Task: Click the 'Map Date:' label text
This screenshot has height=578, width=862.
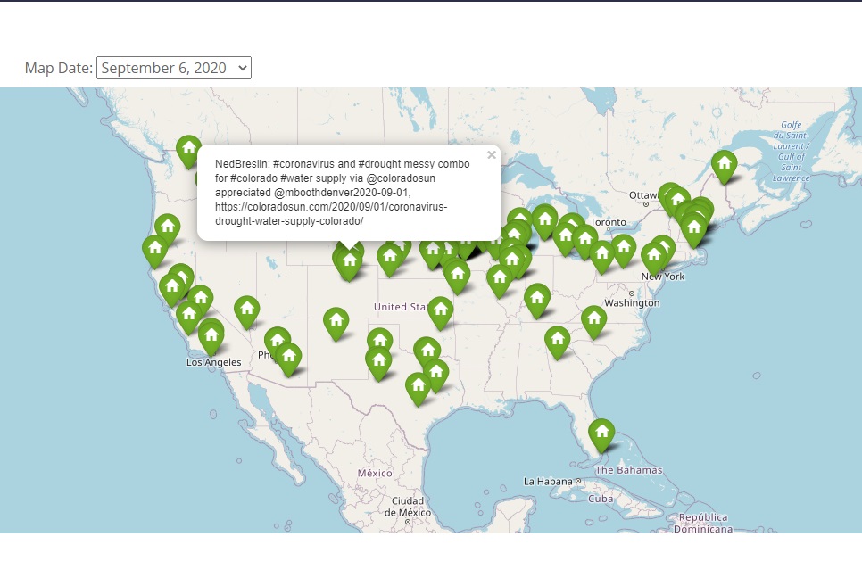Action: coord(59,68)
